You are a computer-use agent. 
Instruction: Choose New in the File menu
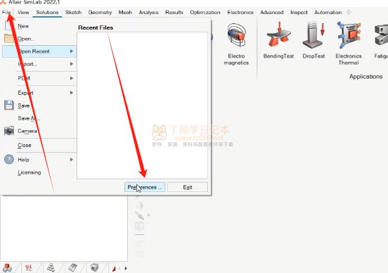tap(23, 26)
